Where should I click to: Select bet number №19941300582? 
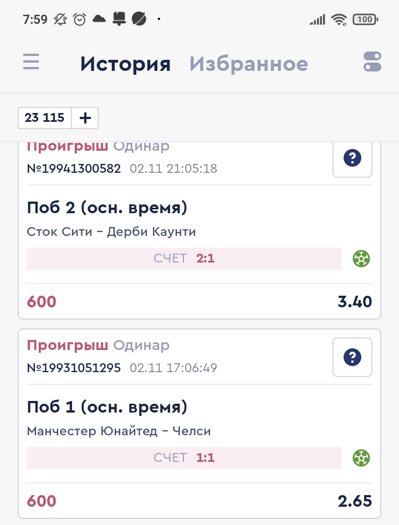[x=74, y=168]
